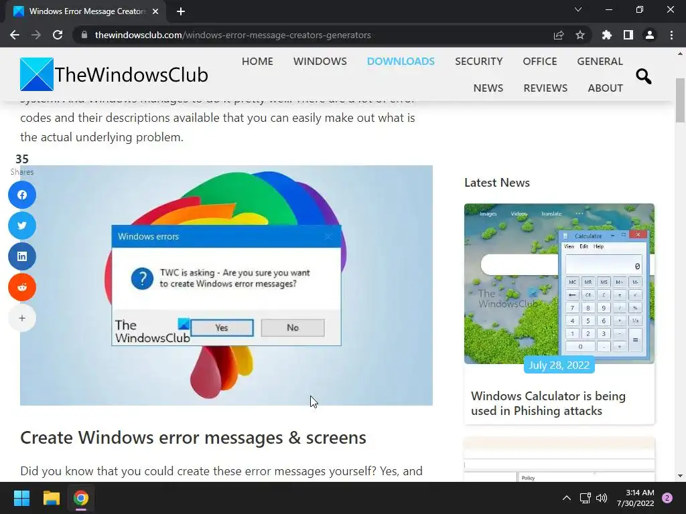Open a new browser tab
686x514 pixels.
tap(181, 11)
